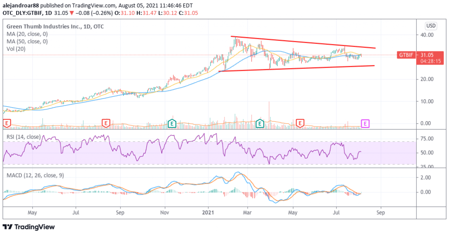
Task: Click the magenta upcoming earnings E marker
Action: coord(365,124)
